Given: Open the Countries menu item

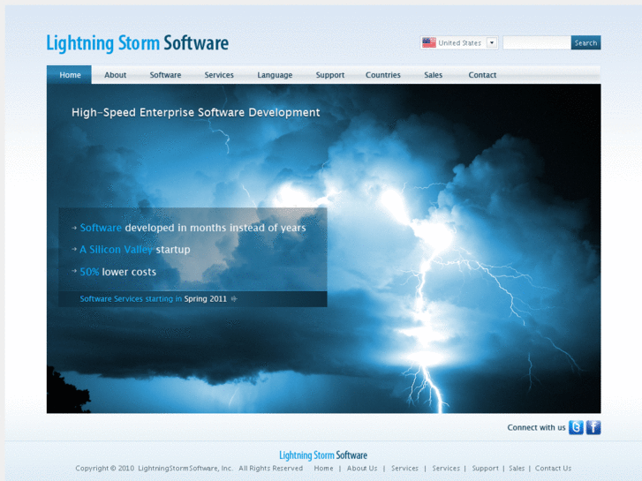Looking at the screenshot, I should (383, 75).
